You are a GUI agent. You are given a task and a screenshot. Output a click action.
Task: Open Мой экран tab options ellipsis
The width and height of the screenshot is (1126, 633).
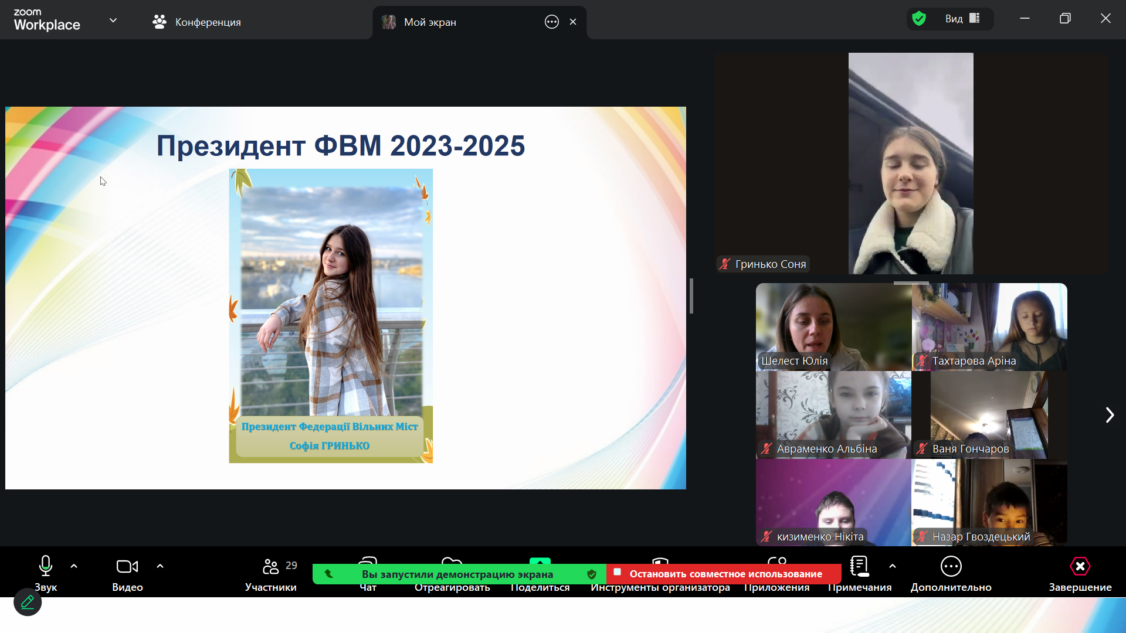551,22
